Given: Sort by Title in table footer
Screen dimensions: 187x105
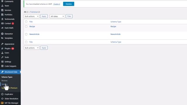Looking at the screenshot, I should [x=31, y=42].
